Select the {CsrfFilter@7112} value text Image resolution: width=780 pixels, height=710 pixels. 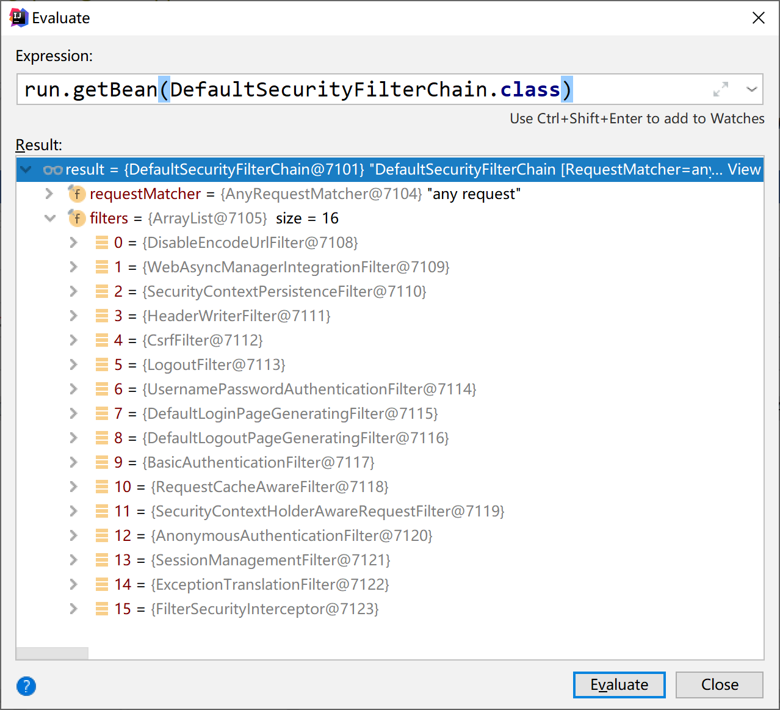pos(203,340)
